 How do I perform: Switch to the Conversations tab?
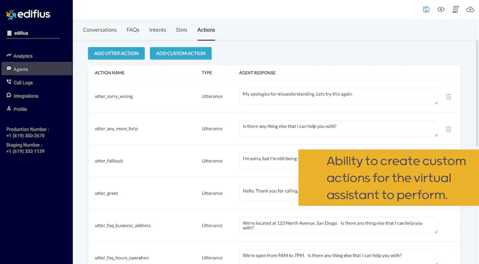pyautogui.click(x=100, y=30)
